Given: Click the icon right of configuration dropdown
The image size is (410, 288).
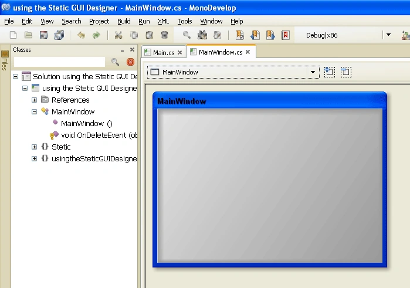Looking at the screenshot, I should 406,35.
